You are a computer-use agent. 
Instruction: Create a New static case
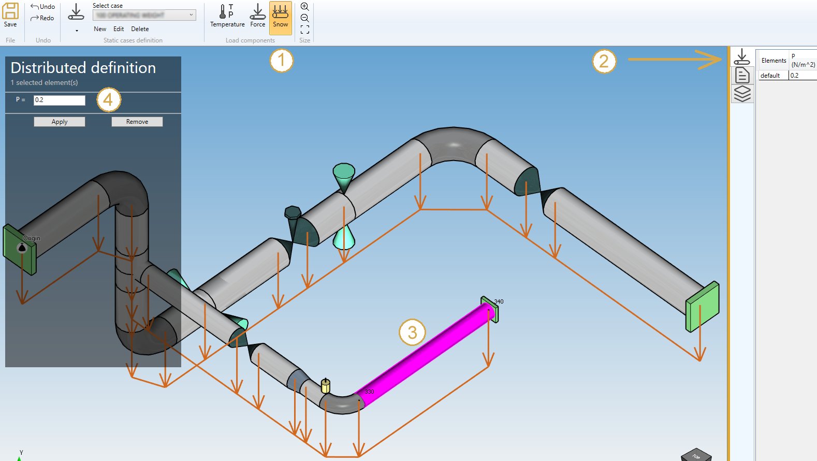[x=100, y=29]
